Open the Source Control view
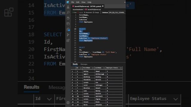This screenshot has height=107, width=191. pos(68,35)
